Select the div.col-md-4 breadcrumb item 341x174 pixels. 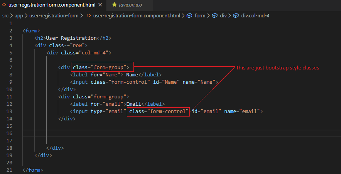point(255,16)
